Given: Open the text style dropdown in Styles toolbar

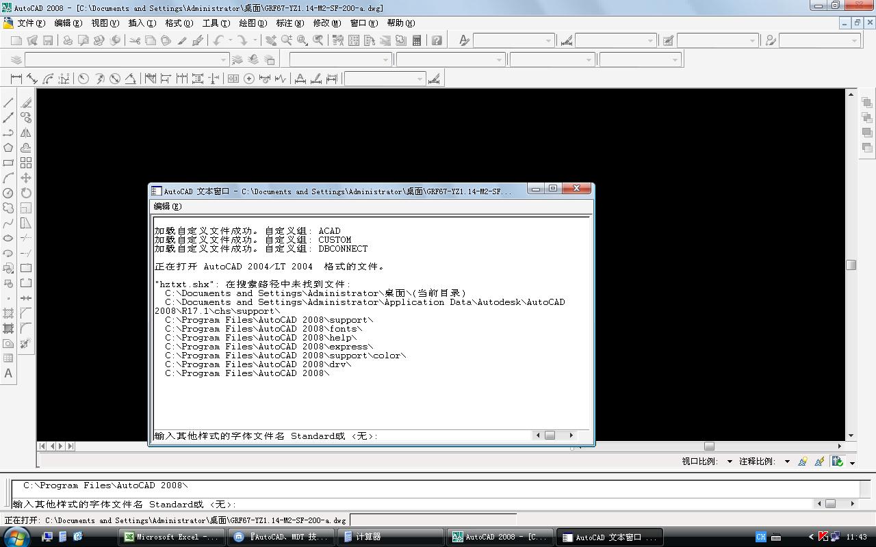Looking at the screenshot, I should click(514, 41).
